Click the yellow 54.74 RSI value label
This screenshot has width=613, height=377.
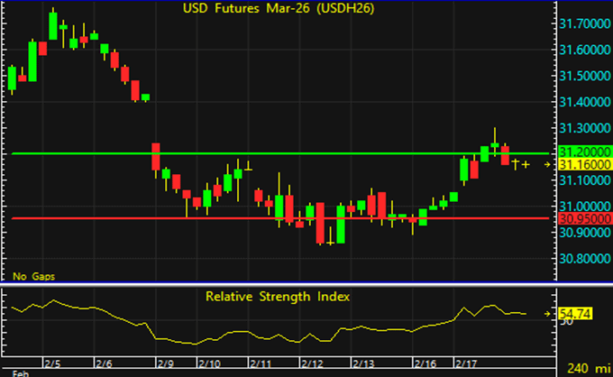(574, 313)
